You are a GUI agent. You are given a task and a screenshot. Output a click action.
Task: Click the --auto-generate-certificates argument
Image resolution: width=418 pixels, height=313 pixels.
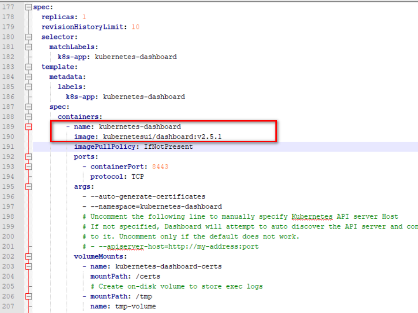(x=148, y=197)
